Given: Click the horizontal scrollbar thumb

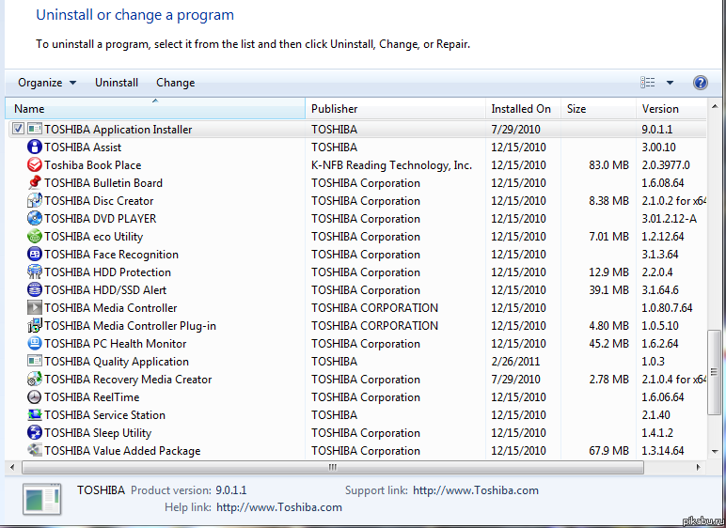Looking at the screenshot, I should click(x=332, y=467).
